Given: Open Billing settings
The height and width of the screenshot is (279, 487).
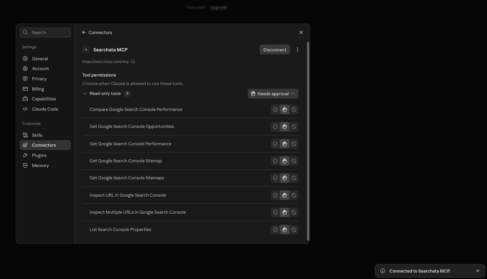Looking at the screenshot, I should [45, 89].
